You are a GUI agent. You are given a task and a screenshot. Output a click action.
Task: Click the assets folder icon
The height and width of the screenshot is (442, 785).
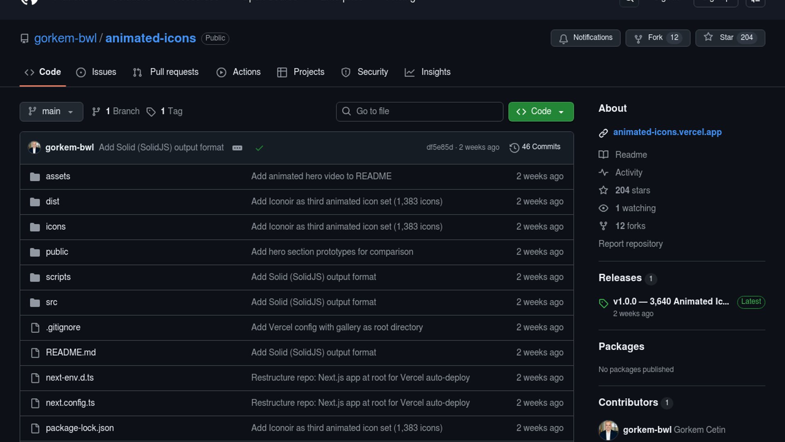[x=35, y=176]
